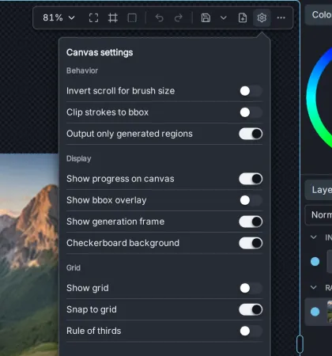Turn on Show bbox overlay
332x356 pixels.
tap(251, 200)
